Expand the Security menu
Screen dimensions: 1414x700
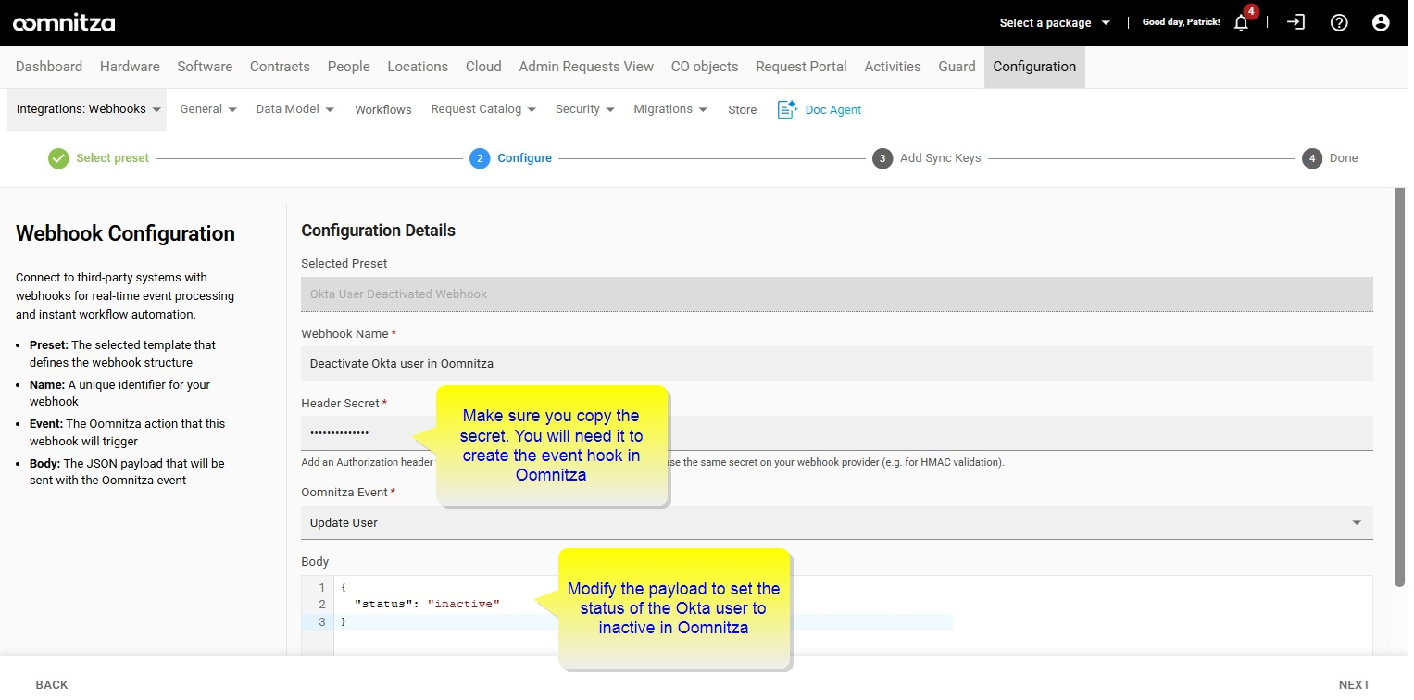tap(585, 109)
